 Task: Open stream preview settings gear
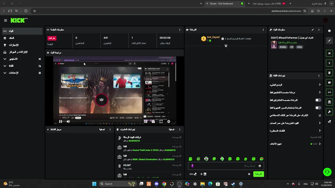pyautogui.click(x=169, y=121)
